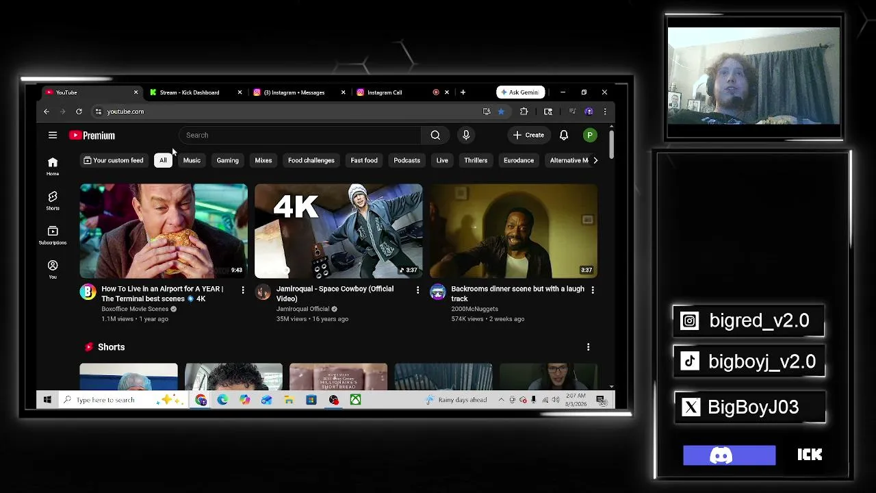
Task: Open Shorts from the YouTube sidebar
Action: pos(53,200)
